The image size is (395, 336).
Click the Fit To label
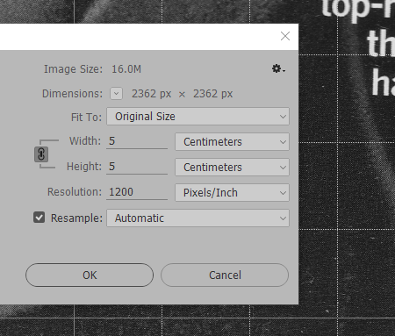(86, 117)
